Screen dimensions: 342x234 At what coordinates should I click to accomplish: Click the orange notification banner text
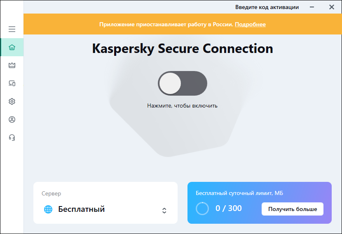coord(166,24)
